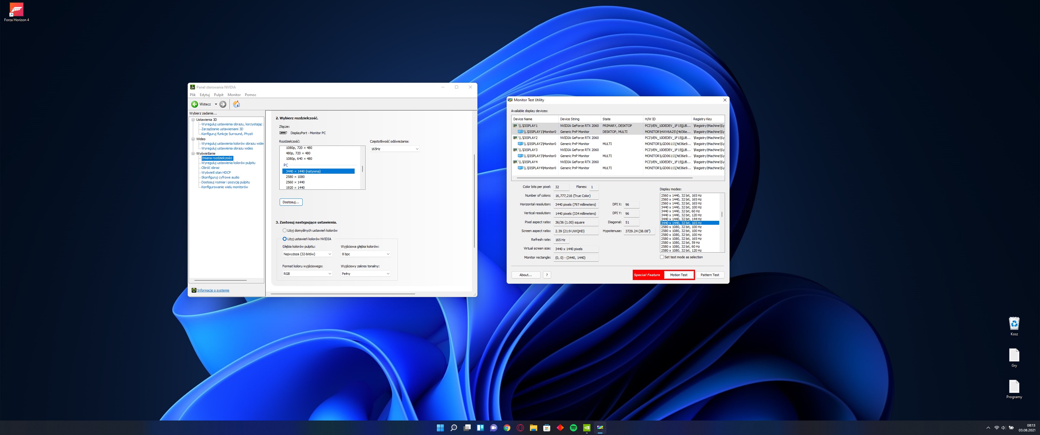
Task: Collapse the Ustawienia 3D tree node
Action: click(x=193, y=120)
